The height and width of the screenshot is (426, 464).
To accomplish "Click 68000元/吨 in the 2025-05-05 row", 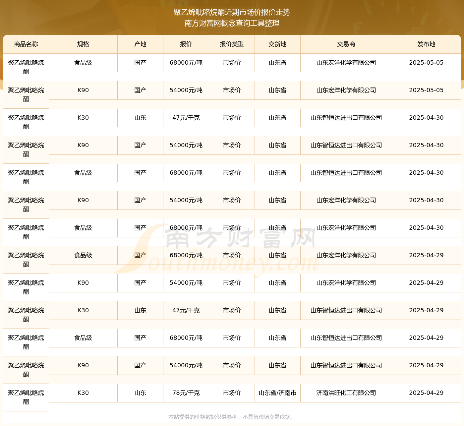I will pos(186,63).
